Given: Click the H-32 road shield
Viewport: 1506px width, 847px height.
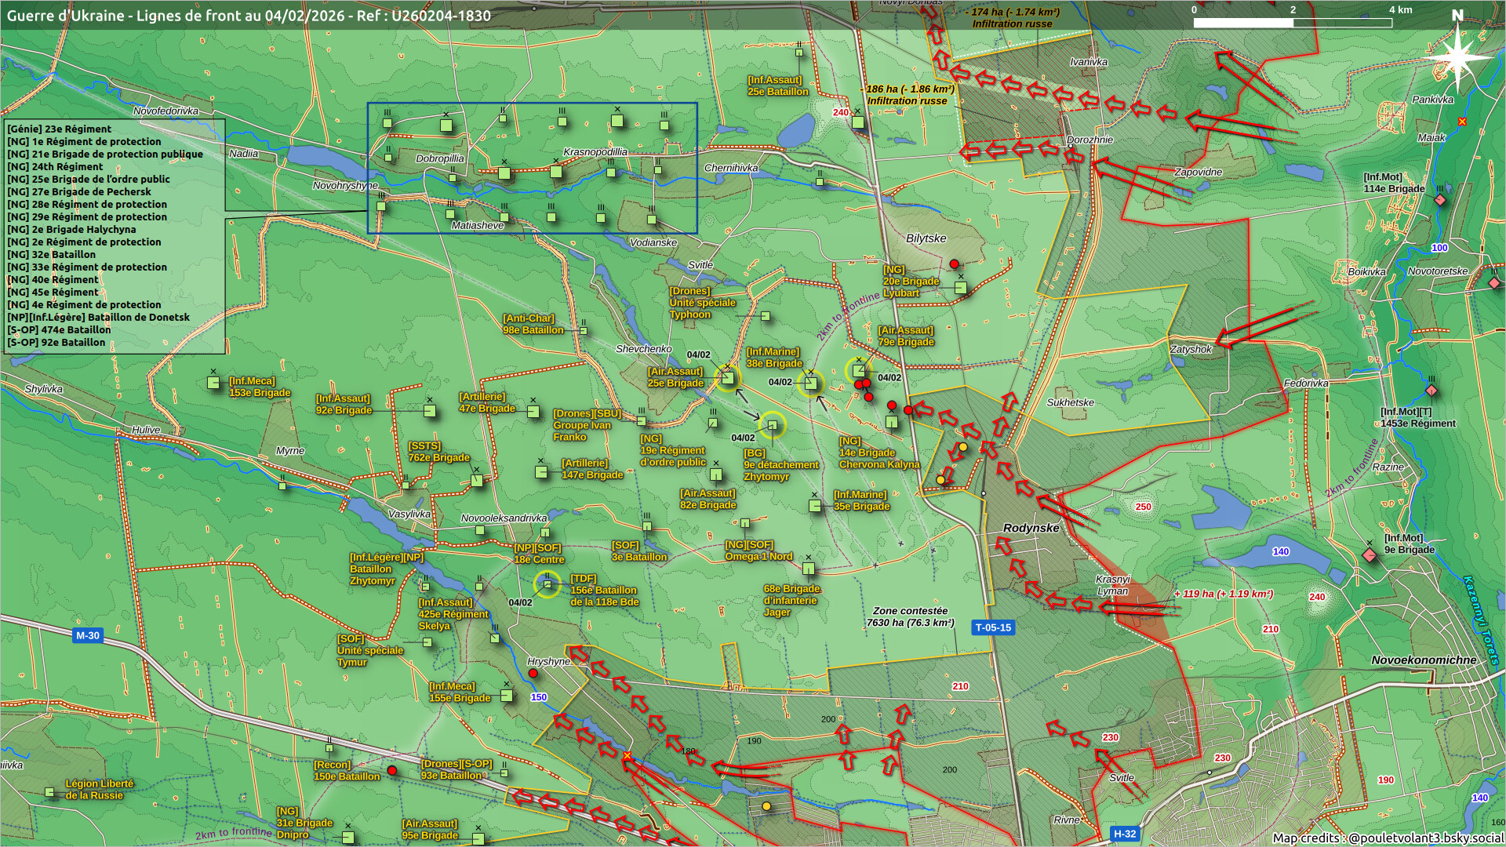Looking at the screenshot, I should click(x=1125, y=834).
